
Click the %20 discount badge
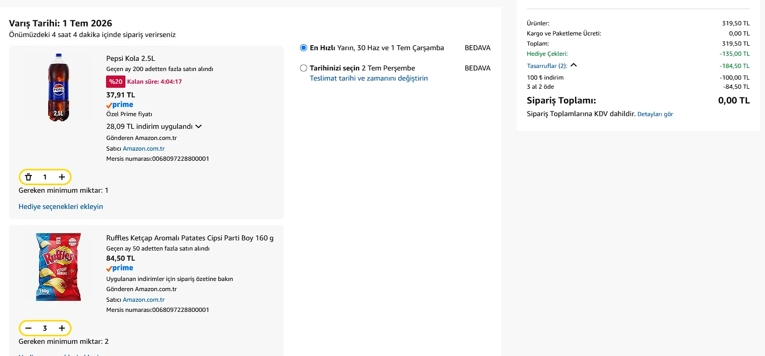point(116,82)
